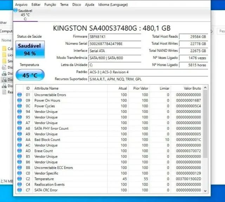Click Nº Horas Ligado value 5815 horas
The height and width of the screenshot is (202, 225).
(193, 65)
